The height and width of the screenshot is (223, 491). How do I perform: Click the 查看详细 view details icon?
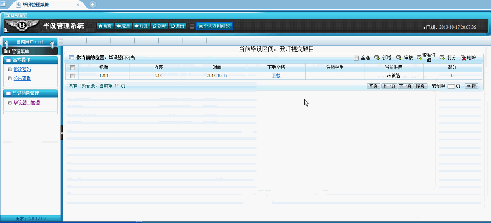pyautogui.click(x=420, y=58)
